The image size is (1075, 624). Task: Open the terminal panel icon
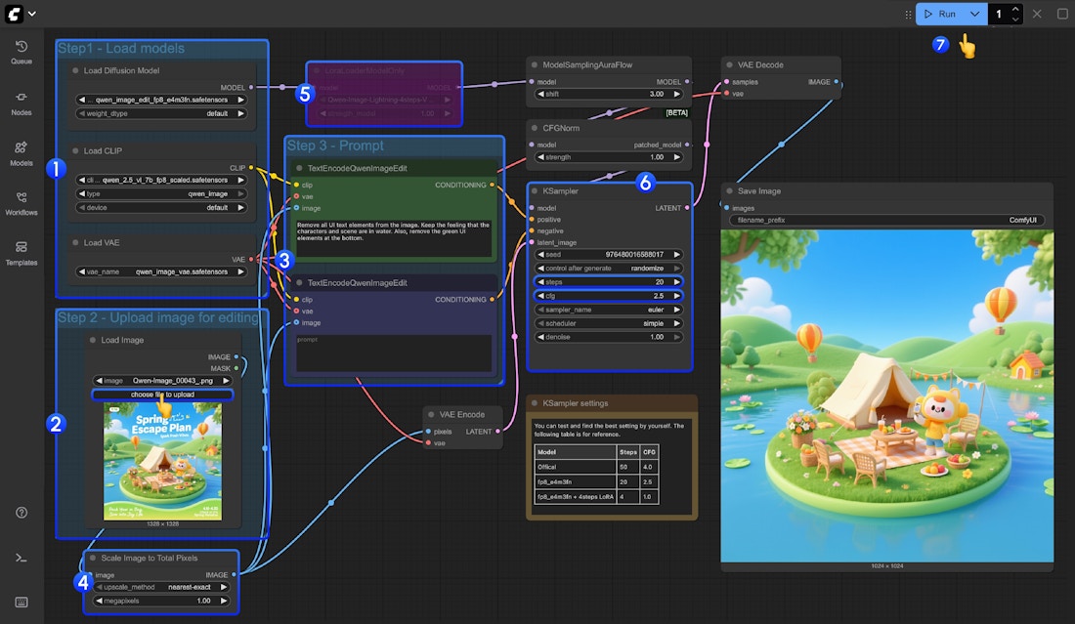[21, 557]
